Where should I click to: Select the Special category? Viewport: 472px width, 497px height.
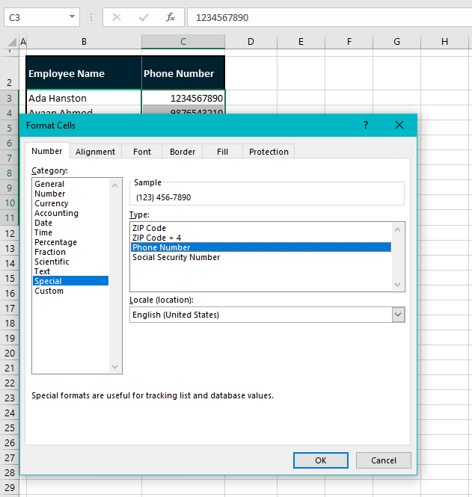tap(71, 281)
